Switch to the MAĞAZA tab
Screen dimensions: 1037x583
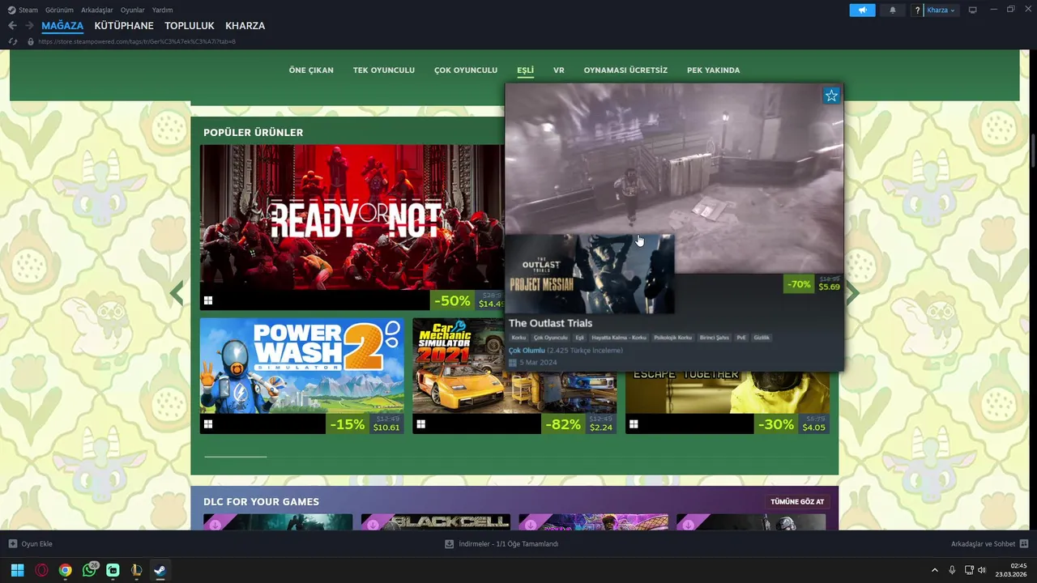pyautogui.click(x=62, y=26)
